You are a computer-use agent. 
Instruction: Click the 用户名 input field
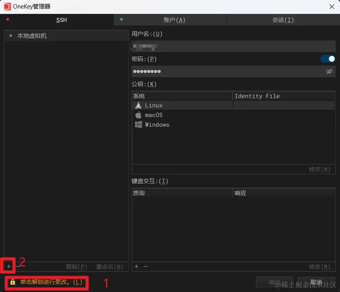tap(234, 46)
